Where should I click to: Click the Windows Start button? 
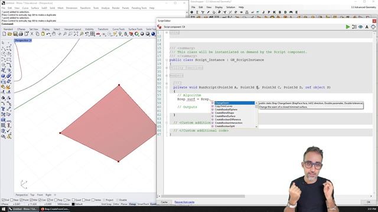pos(4,209)
